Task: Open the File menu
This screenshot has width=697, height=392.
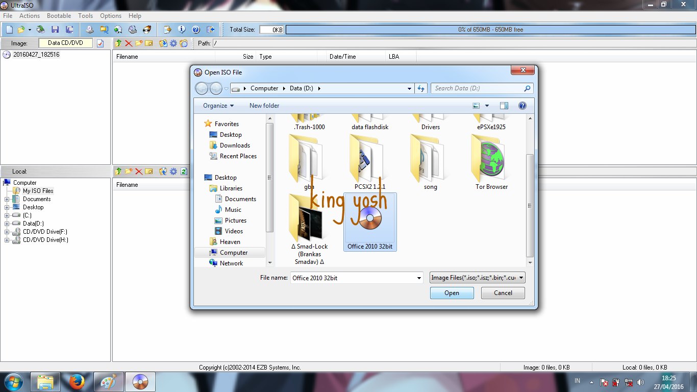Action: coord(8,16)
